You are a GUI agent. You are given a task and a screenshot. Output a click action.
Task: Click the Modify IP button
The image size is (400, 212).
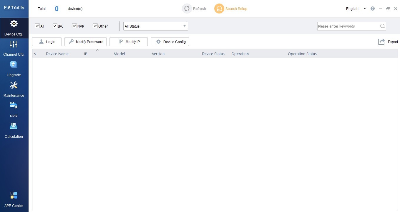129,42
